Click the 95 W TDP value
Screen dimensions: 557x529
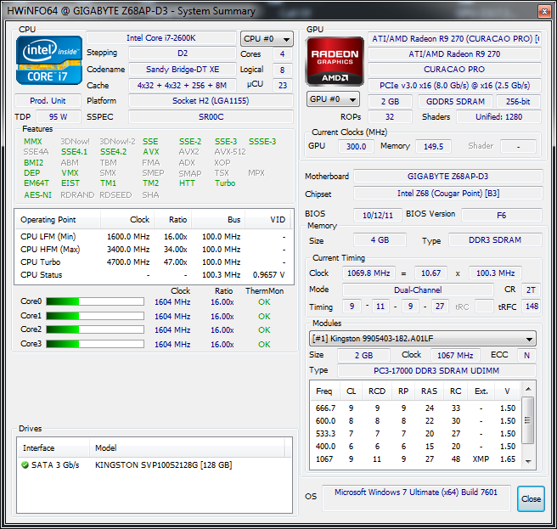59,117
